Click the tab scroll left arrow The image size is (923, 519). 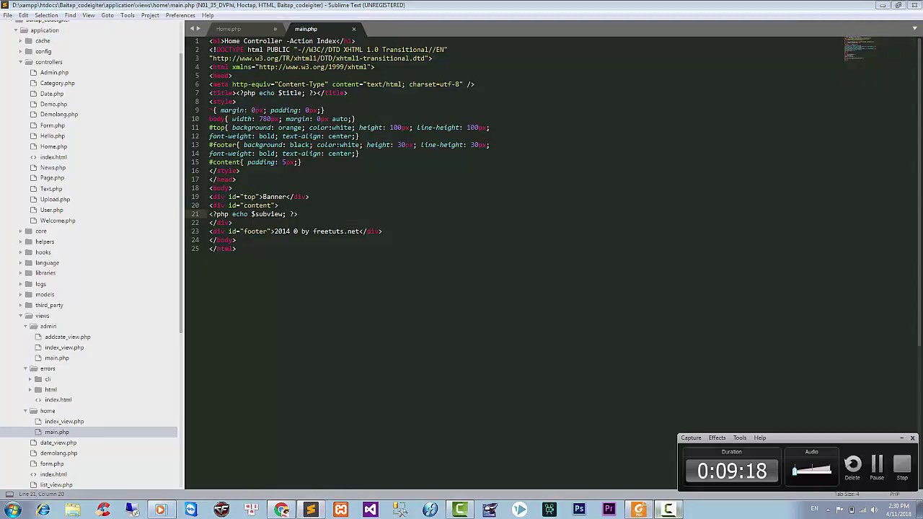[192, 29]
